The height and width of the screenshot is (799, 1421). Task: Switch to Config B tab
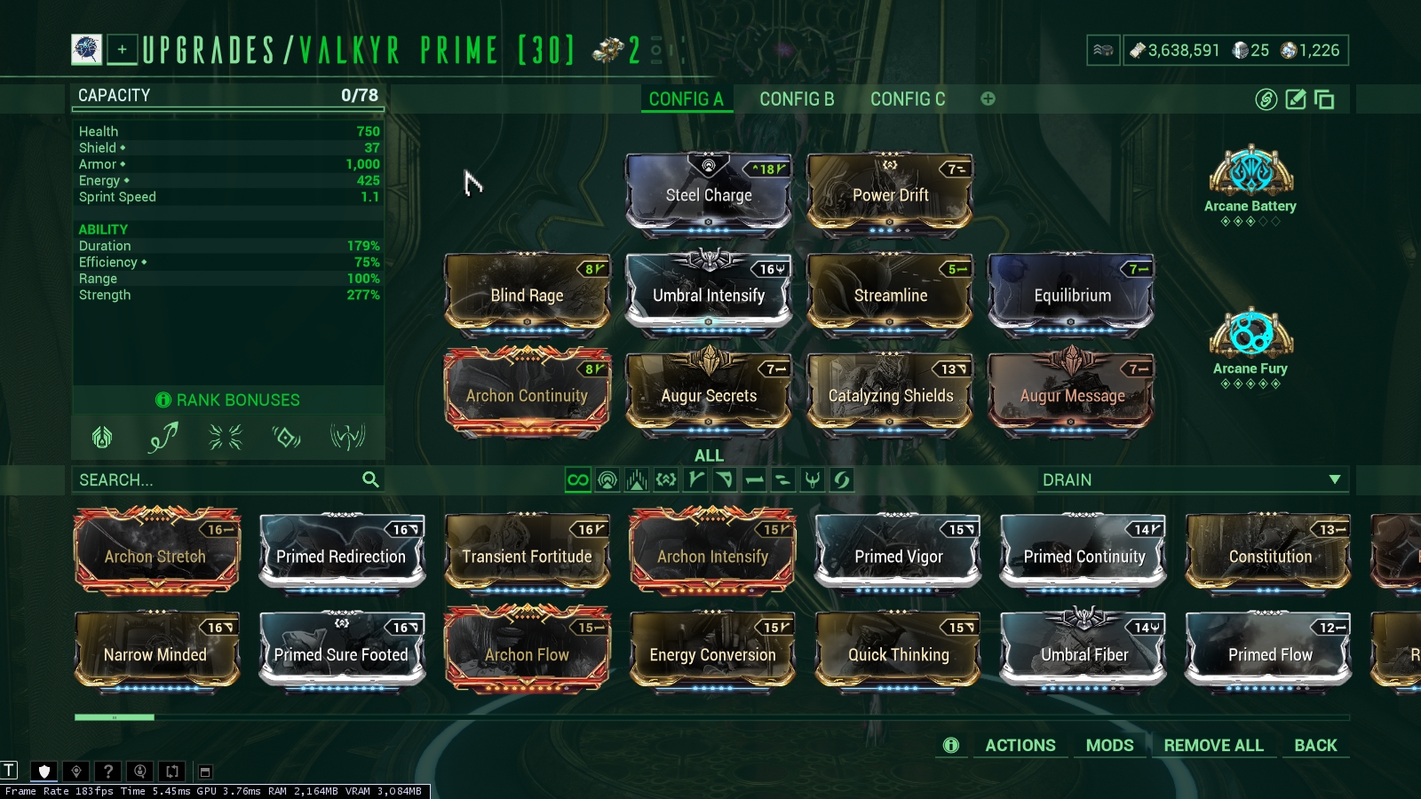click(797, 99)
